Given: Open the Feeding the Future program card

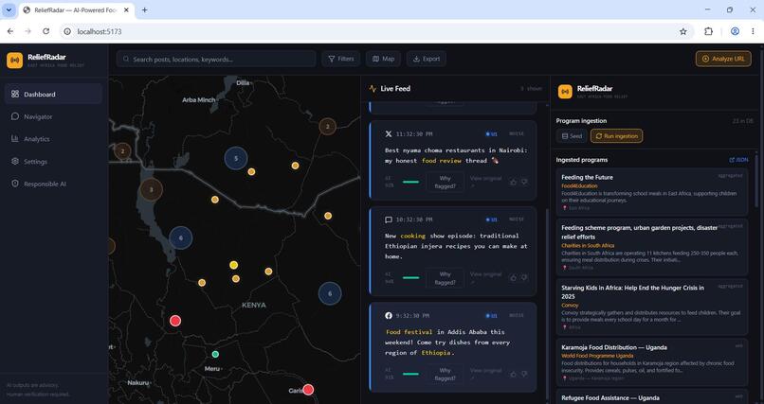Looking at the screenshot, I should [x=652, y=192].
